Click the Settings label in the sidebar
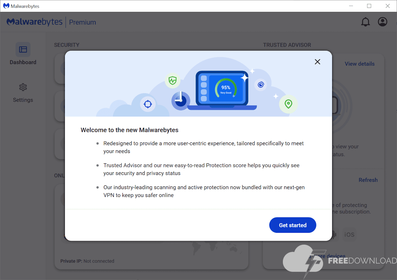The image size is (397, 280). 23,100
